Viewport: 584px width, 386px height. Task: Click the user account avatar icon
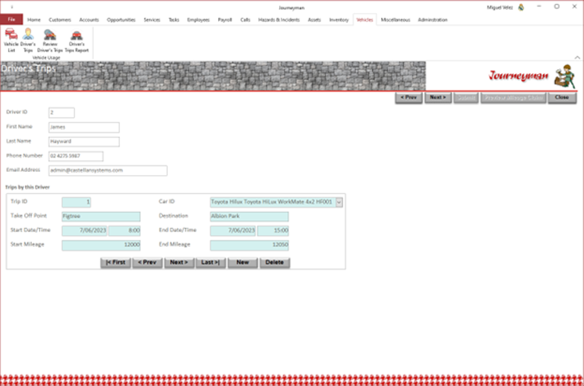521,7
